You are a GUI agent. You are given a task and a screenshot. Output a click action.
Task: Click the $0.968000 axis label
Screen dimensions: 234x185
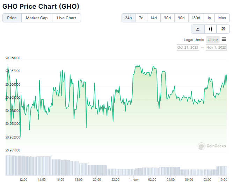click(13, 58)
